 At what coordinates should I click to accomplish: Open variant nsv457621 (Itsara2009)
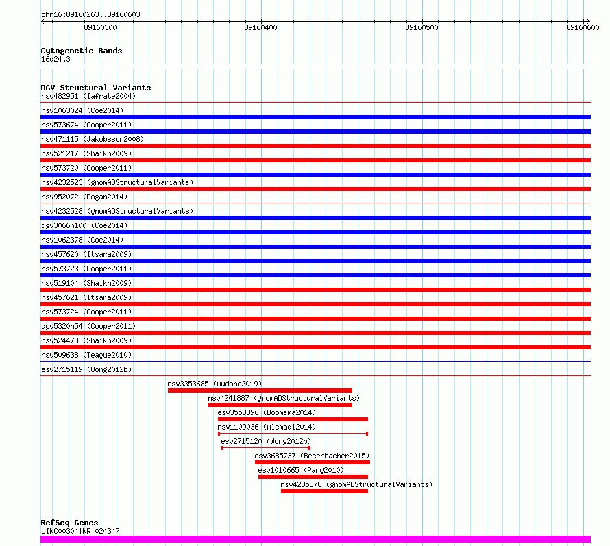point(86,298)
